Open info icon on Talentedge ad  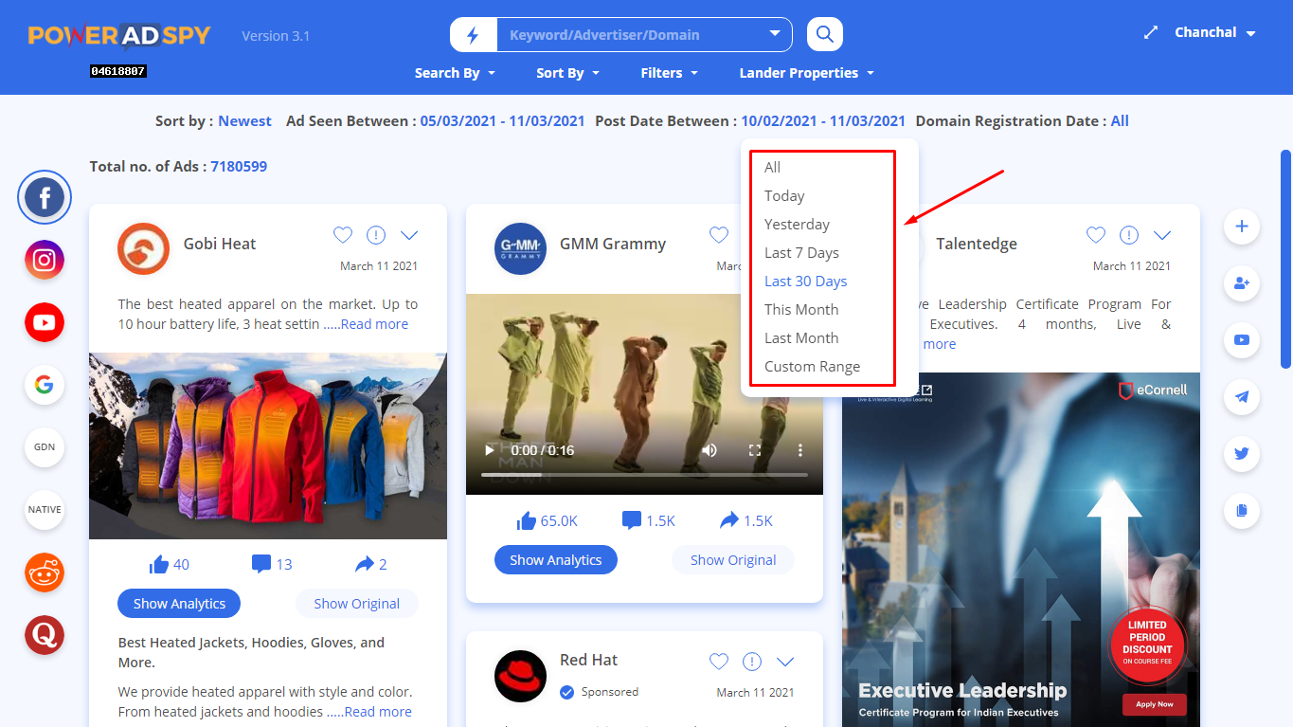(x=1129, y=235)
